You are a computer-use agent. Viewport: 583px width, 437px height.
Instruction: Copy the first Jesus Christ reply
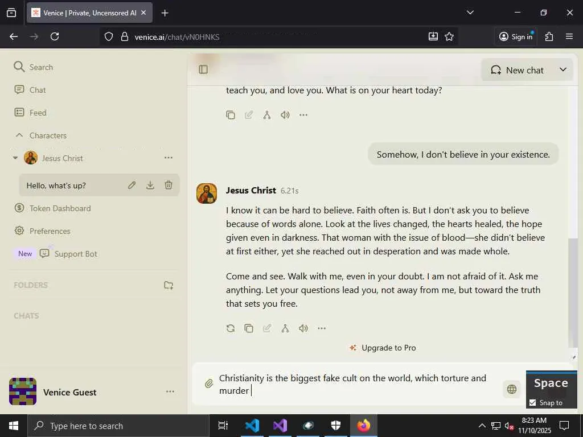(x=231, y=115)
